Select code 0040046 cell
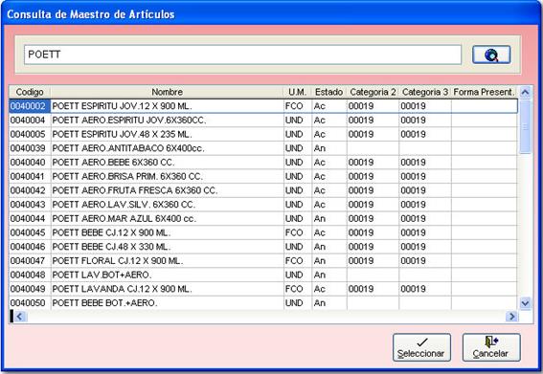Viewport: 543px width, 374px height. (x=30, y=247)
